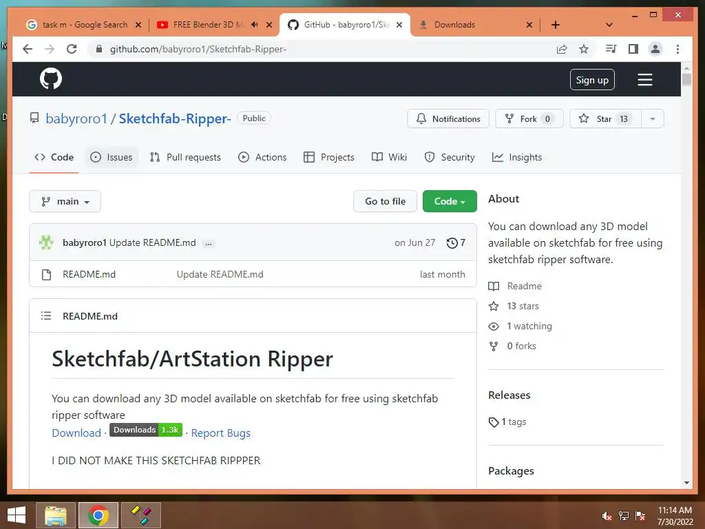Bookmark this page with star icon
705x529 pixels.
[584, 49]
